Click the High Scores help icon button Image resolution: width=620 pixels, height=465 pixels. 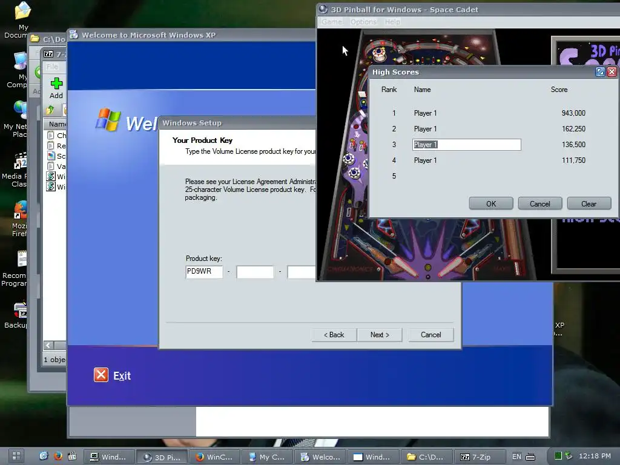(600, 71)
